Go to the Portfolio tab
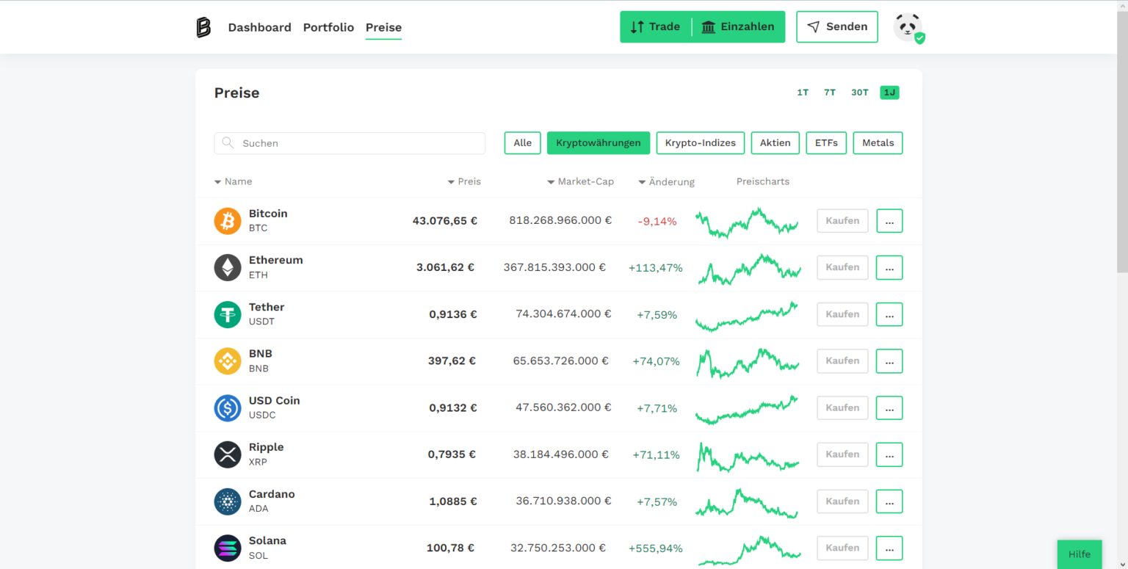1128x569 pixels. point(328,27)
